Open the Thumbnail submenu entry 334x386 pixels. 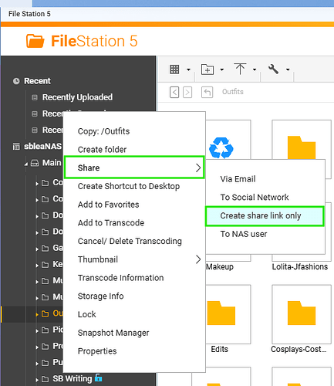(134, 259)
